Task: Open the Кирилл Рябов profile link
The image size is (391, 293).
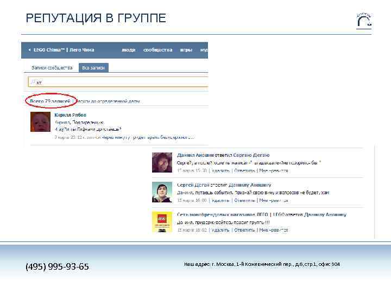Action: (x=70, y=115)
